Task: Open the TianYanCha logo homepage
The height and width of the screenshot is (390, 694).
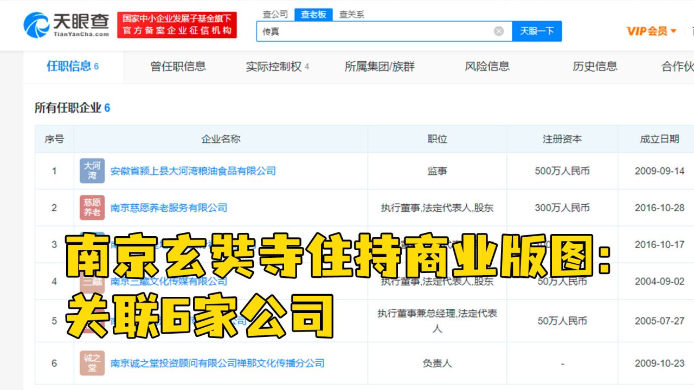Action: point(66,25)
